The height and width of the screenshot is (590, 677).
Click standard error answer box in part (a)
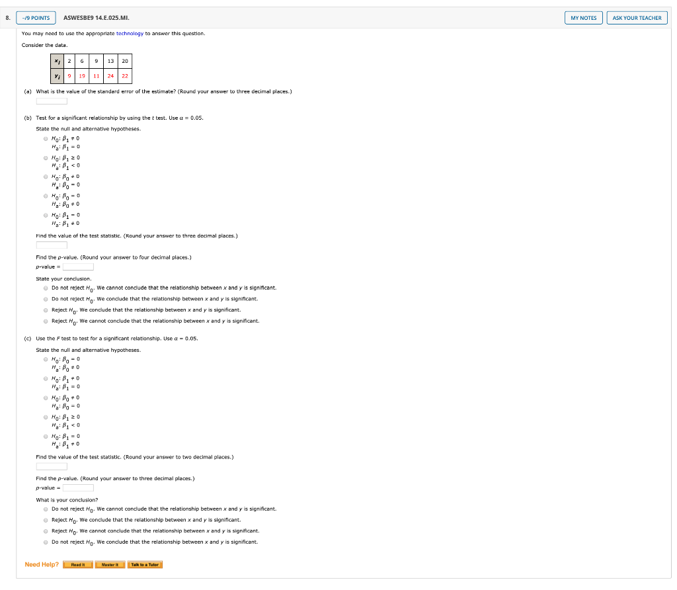tap(52, 101)
